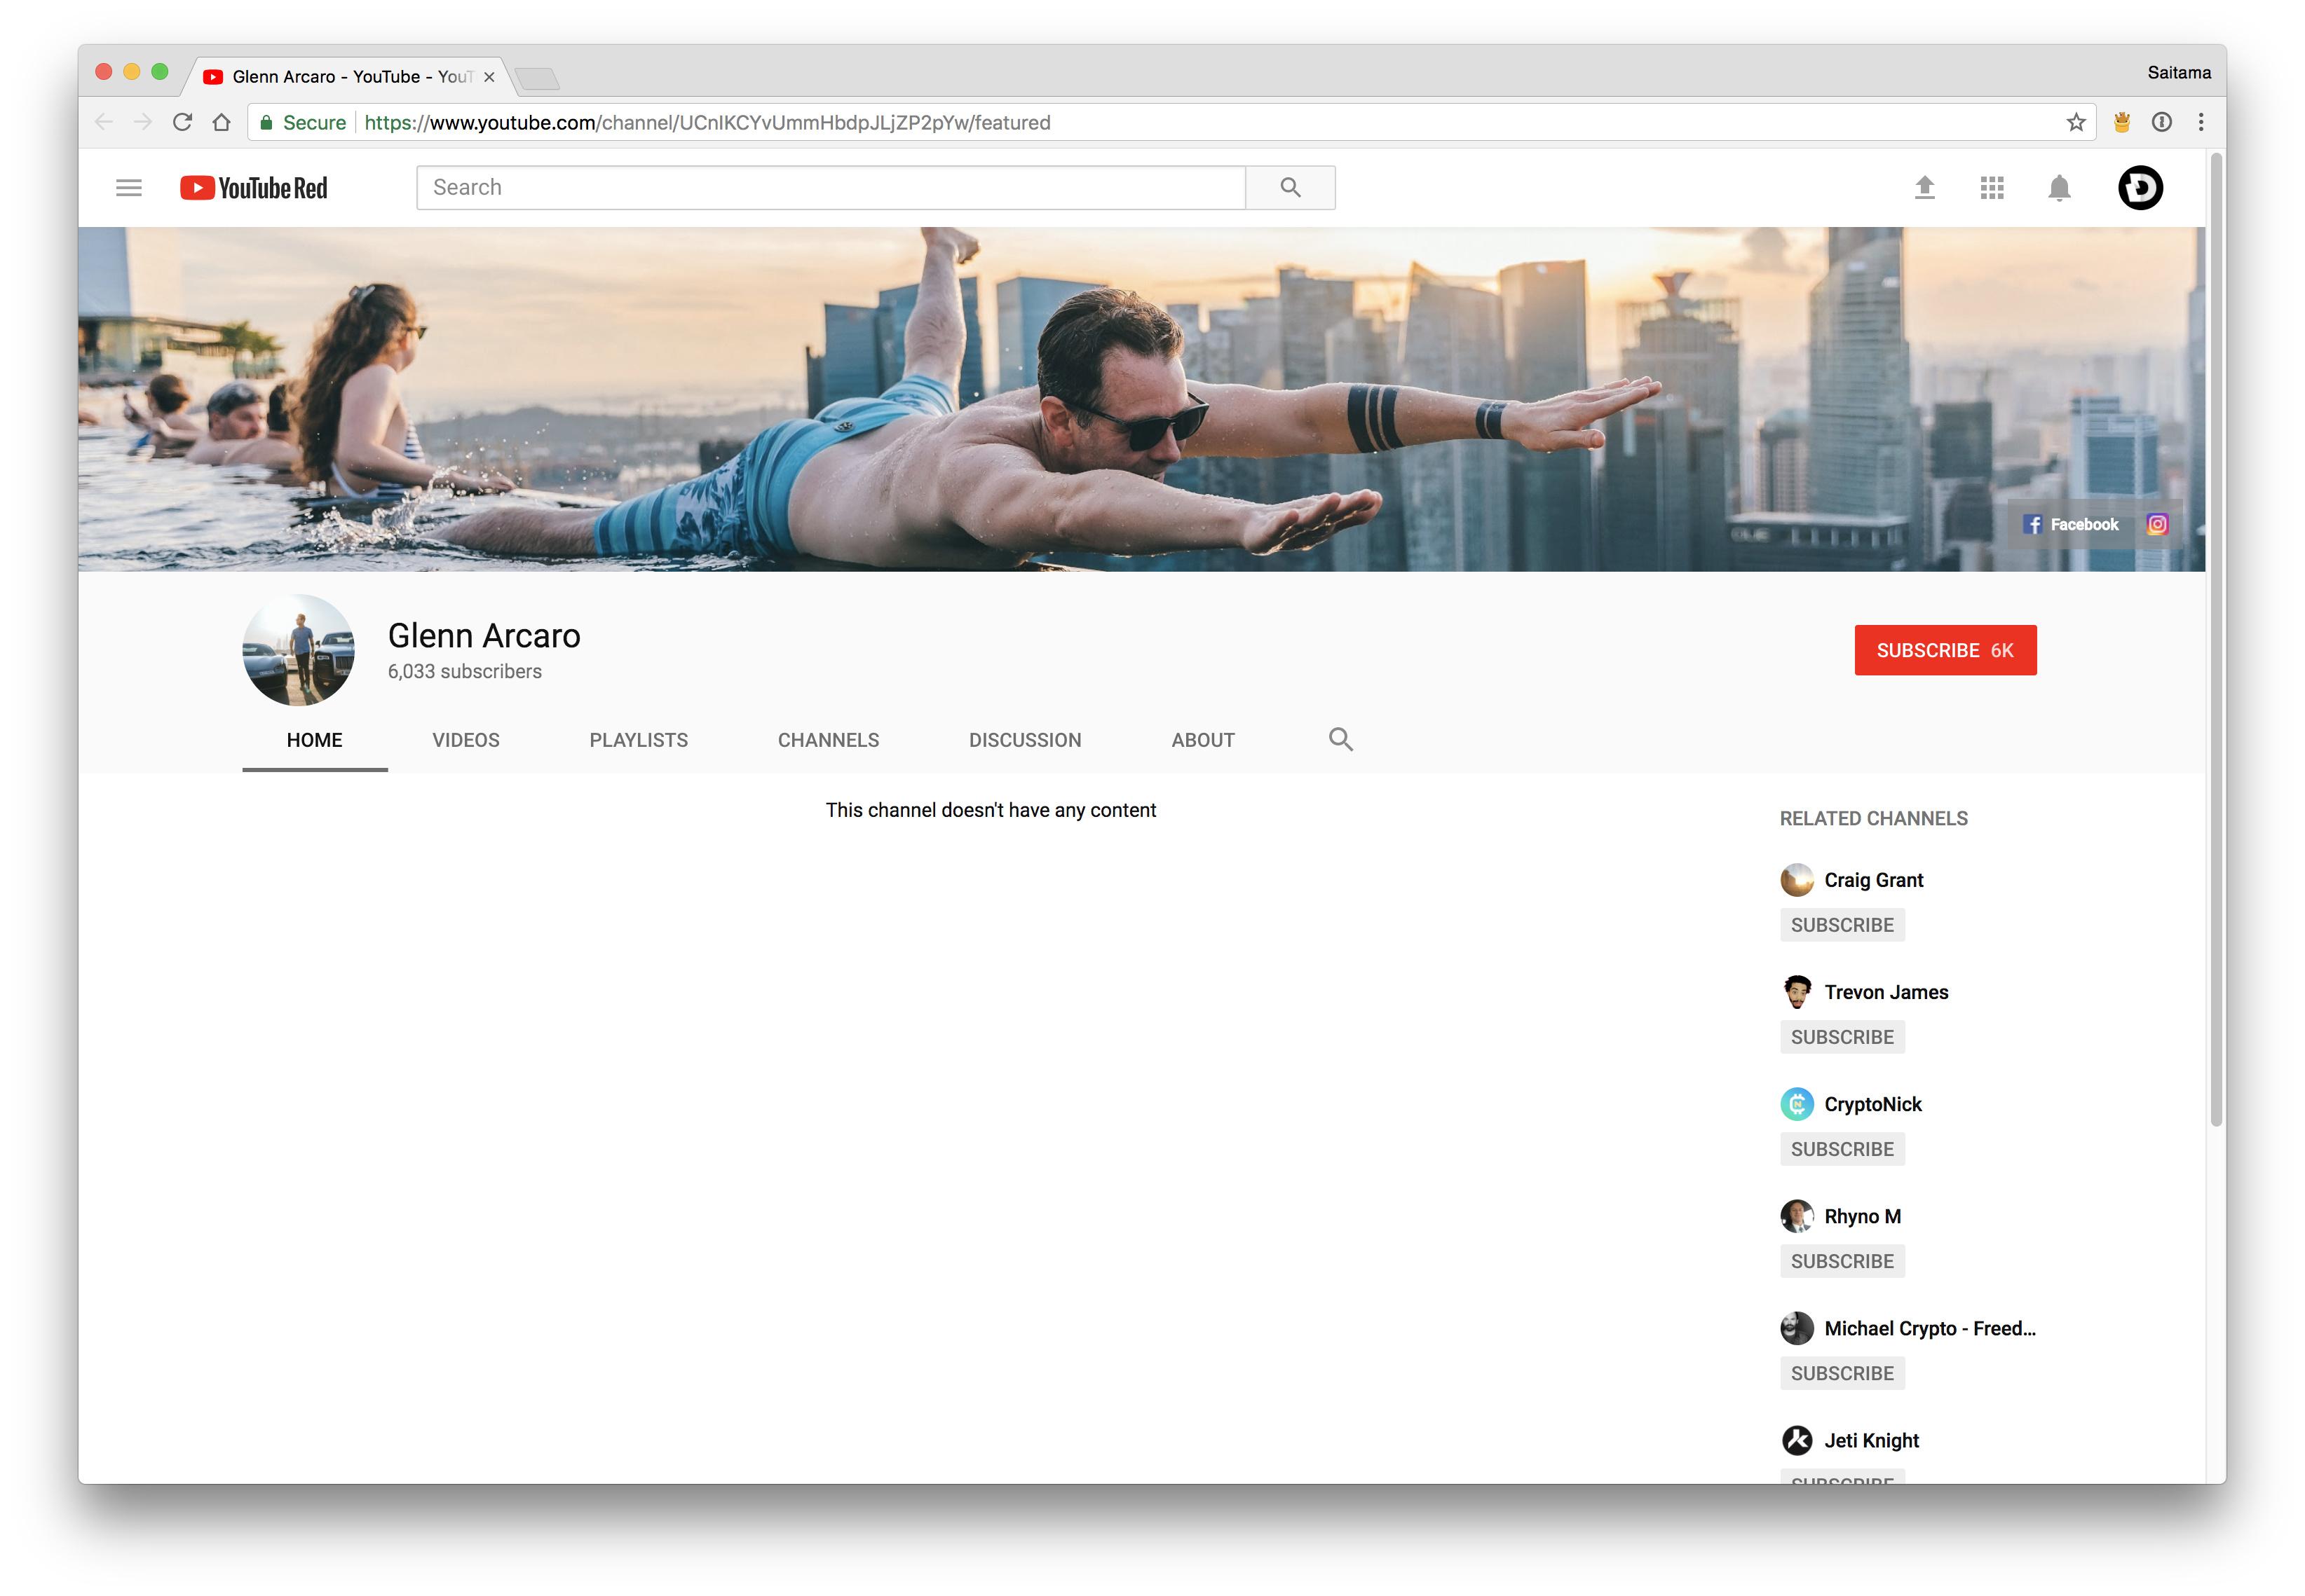Switch to the Videos tab

point(465,740)
